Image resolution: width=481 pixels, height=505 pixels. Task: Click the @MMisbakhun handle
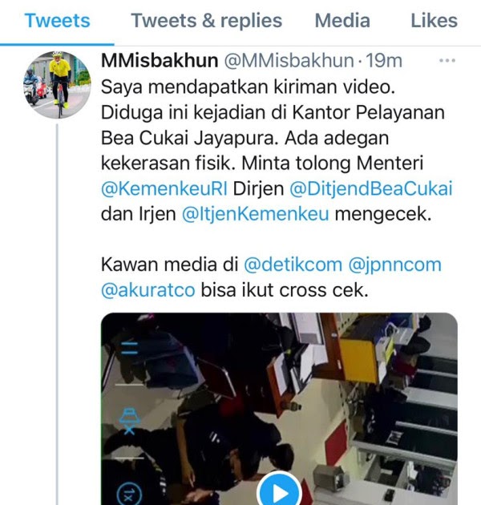tap(289, 61)
